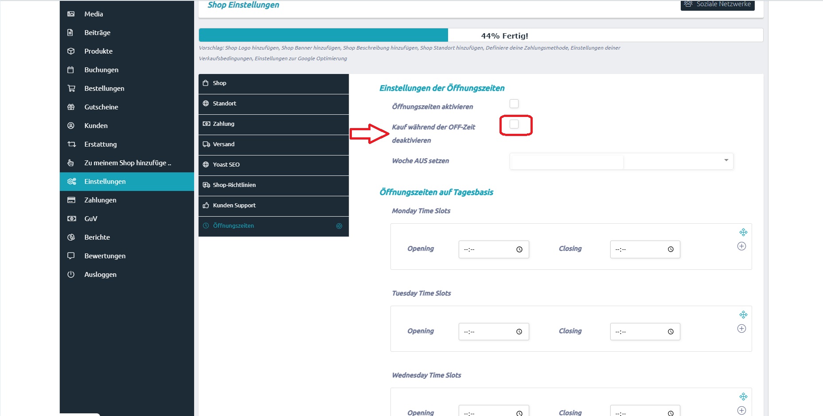This screenshot has height=416, width=823.
Task: Select the Öffnungszeiten settings tab
Action: coord(273,226)
